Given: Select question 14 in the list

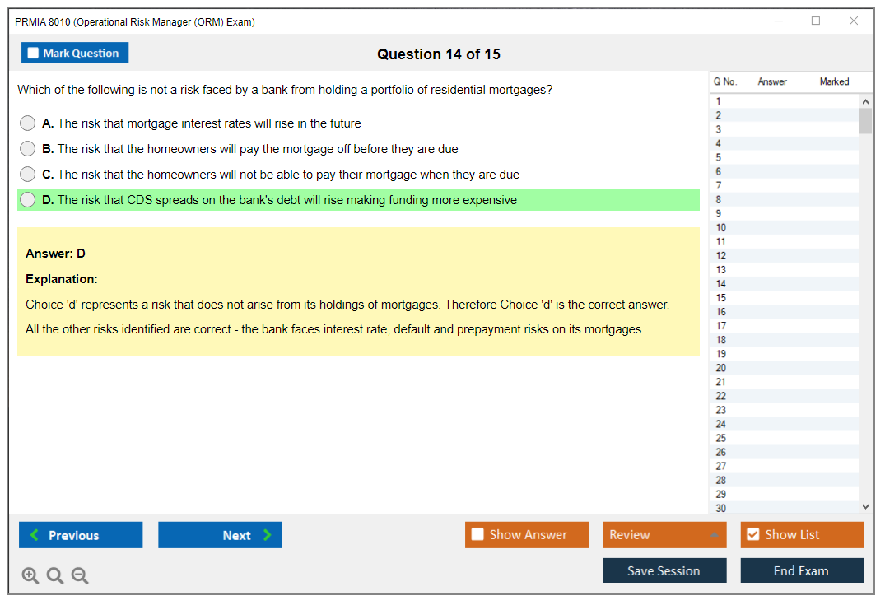Looking at the screenshot, I should pos(721,284).
